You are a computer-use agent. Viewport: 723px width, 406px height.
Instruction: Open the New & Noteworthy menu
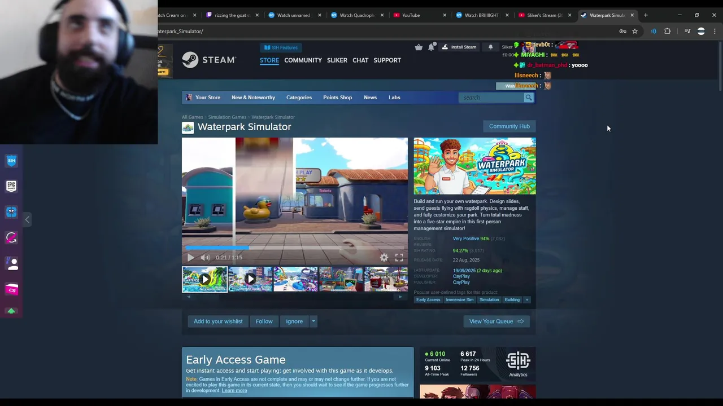(253, 98)
